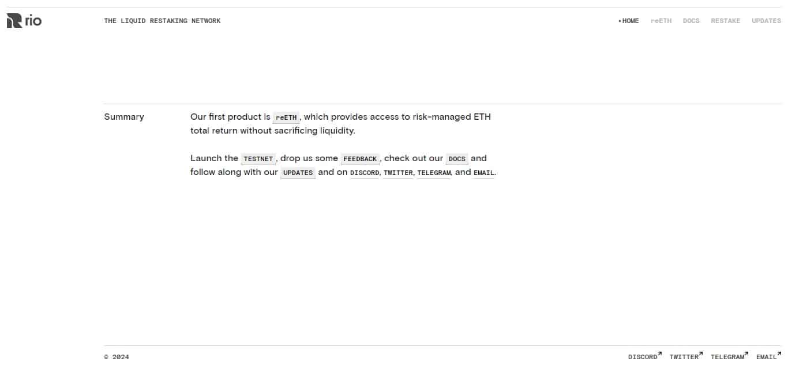Open footer TELEGRAM external link

point(729,357)
